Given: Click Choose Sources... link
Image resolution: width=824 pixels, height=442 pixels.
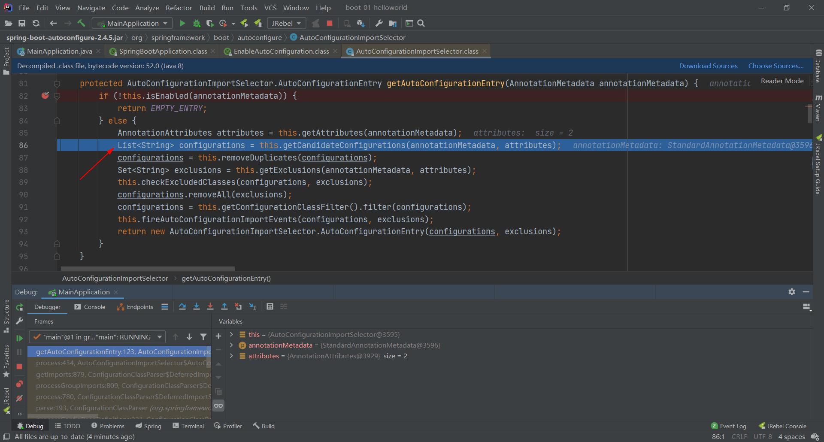Looking at the screenshot, I should pos(776,66).
